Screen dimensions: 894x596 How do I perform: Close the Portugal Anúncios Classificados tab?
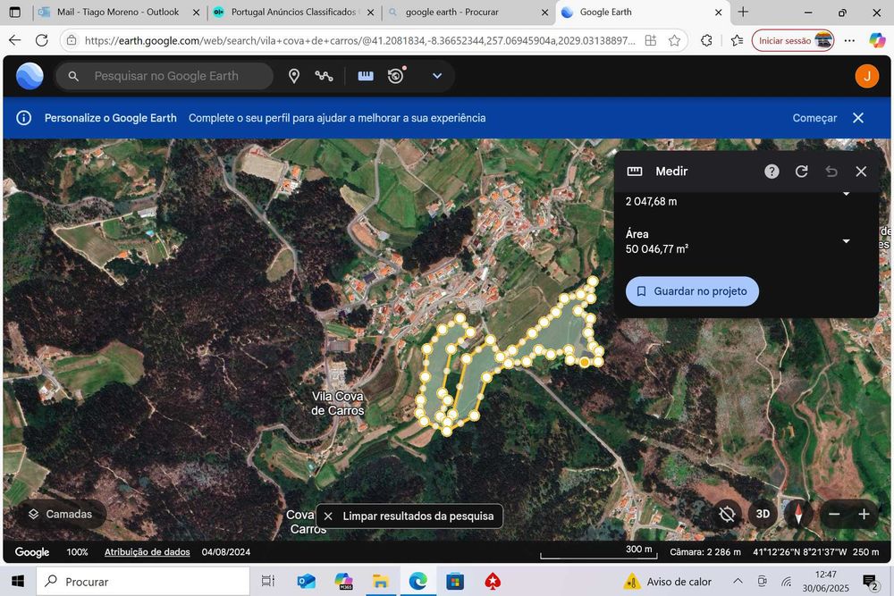tap(370, 12)
